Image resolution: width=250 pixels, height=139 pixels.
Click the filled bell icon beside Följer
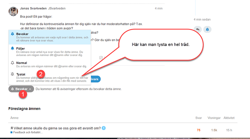point(12,48)
